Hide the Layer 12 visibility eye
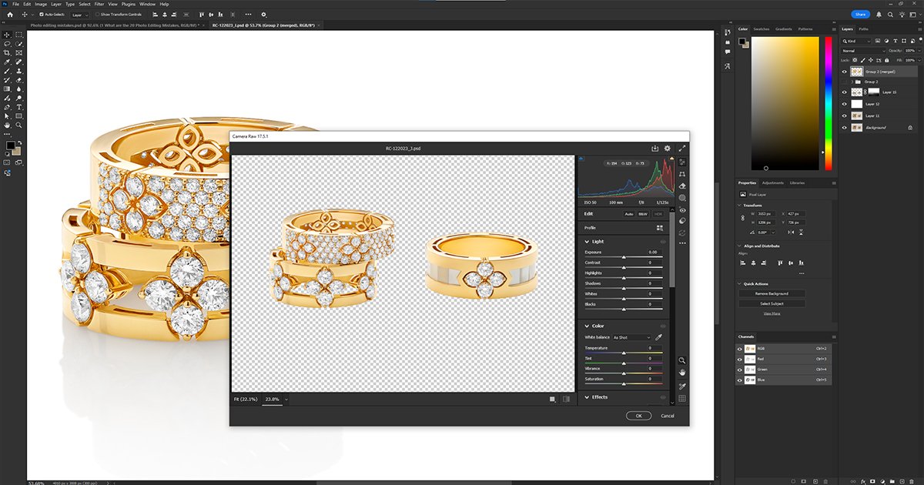This screenshot has height=485, width=924. (845, 103)
